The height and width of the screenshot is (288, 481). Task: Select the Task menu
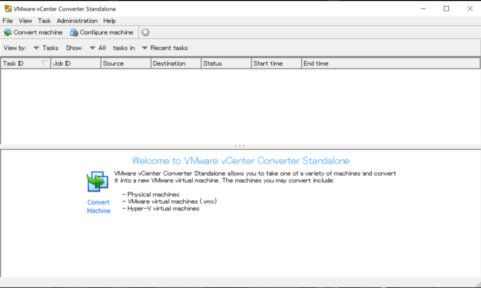[44, 21]
